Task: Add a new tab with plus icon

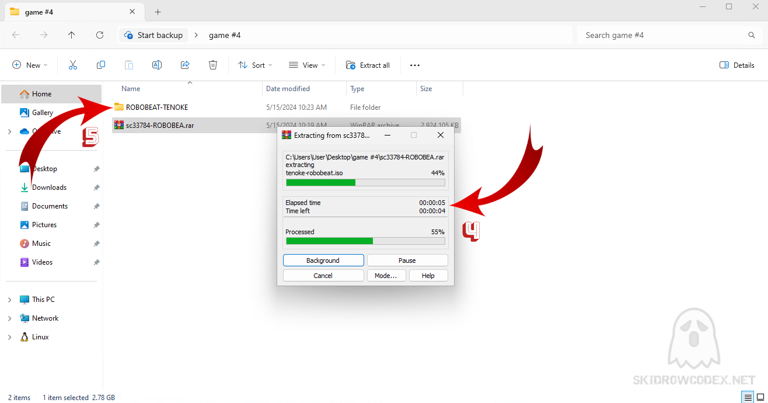Action: (x=158, y=12)
